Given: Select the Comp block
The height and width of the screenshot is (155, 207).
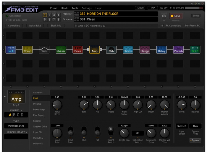Looking at the screenshot, I should [x=28, y=50].
